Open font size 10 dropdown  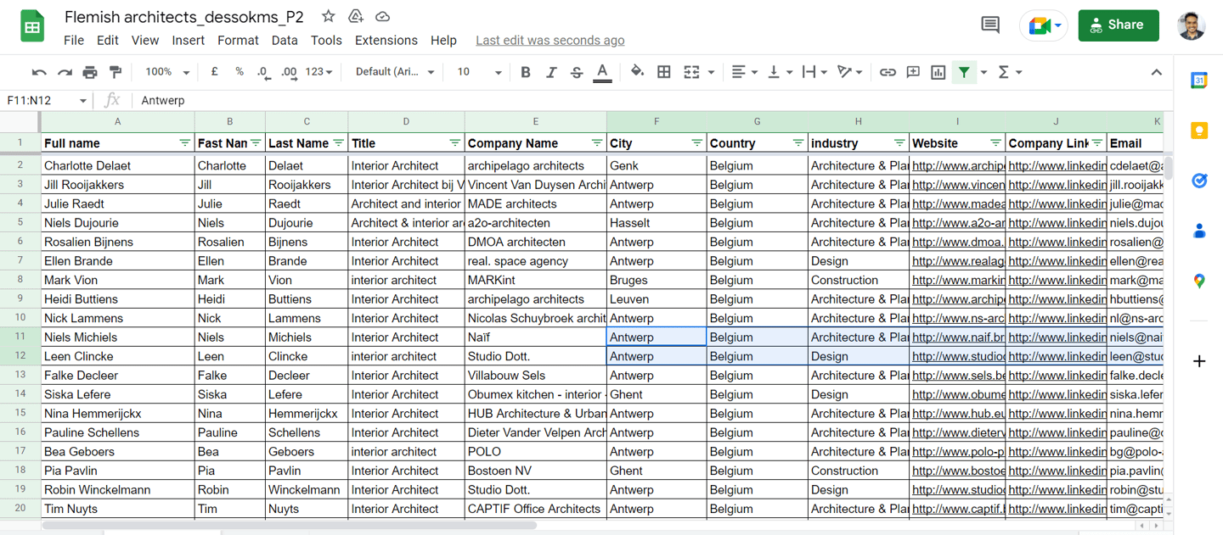pyautogui.click(x=479, y=72)
